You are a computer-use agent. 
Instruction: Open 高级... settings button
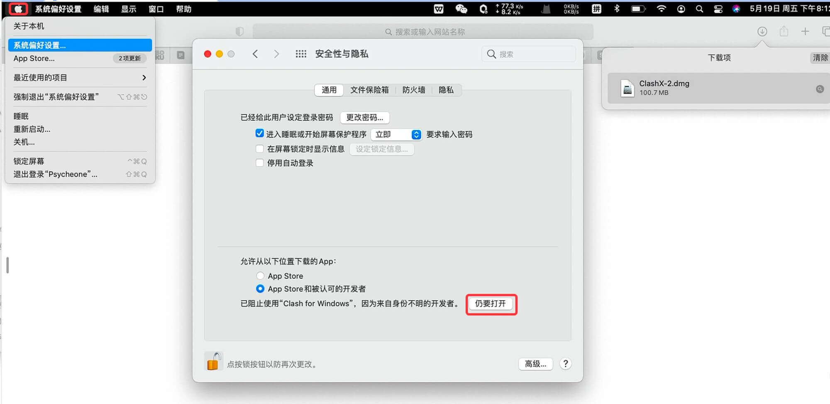click(x=535, y=364)
